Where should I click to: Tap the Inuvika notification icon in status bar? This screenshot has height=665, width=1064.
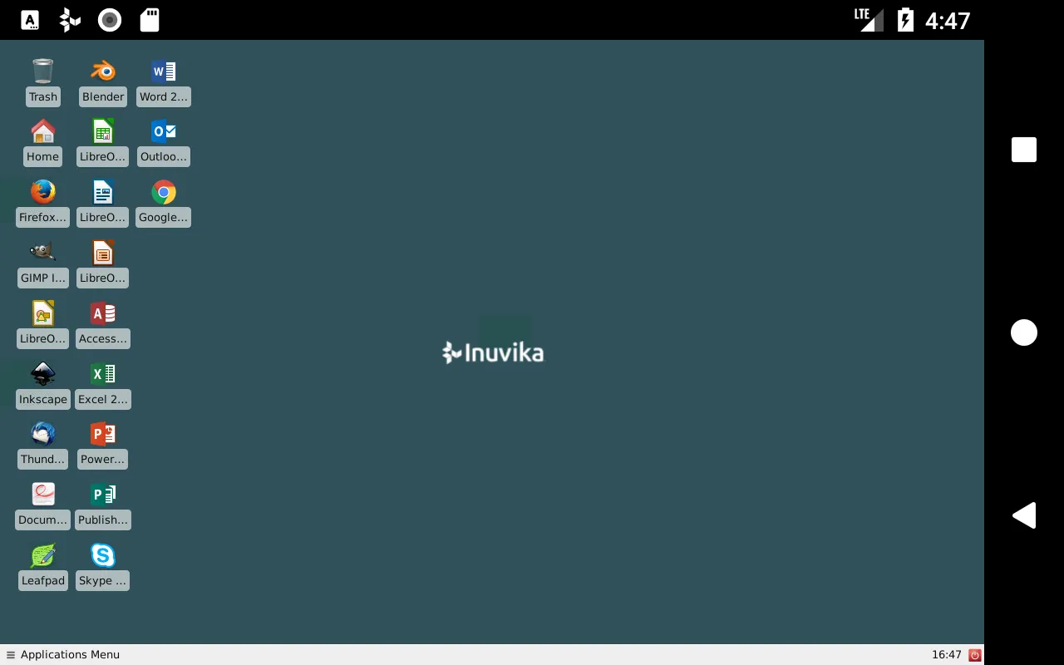(x=70, y=20)
